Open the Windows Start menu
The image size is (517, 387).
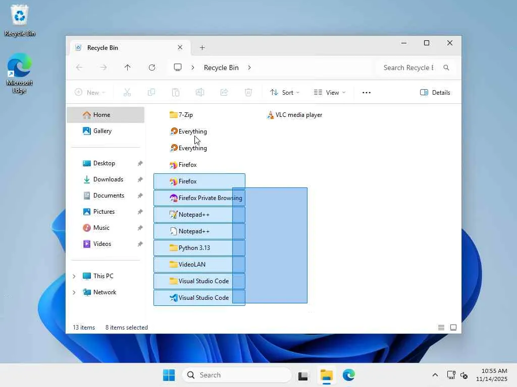(169, 375)
